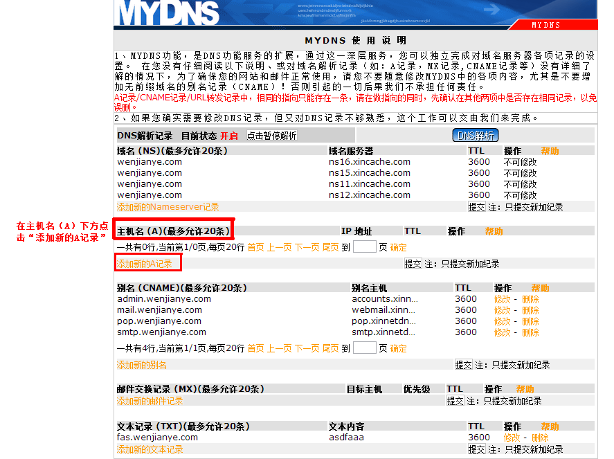
Task: Click 确定 to jump to CNAME page
Action: 397,347
